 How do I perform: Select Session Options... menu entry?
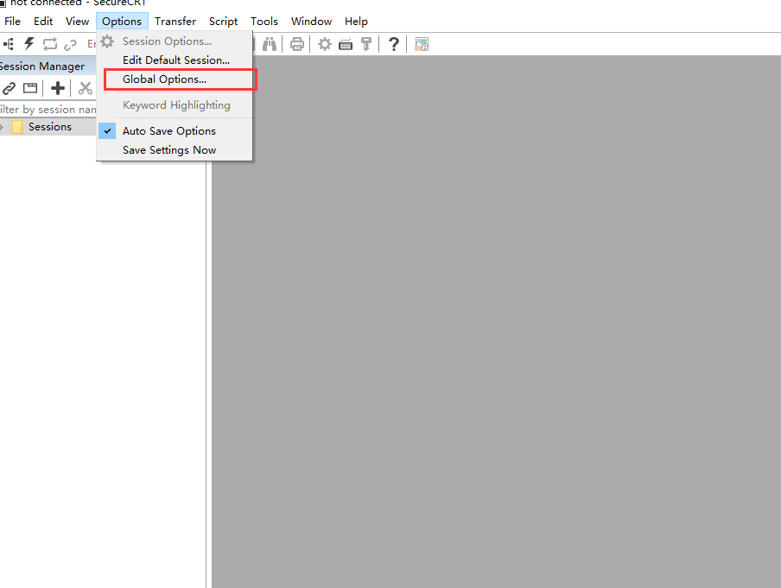coord(175,41)
